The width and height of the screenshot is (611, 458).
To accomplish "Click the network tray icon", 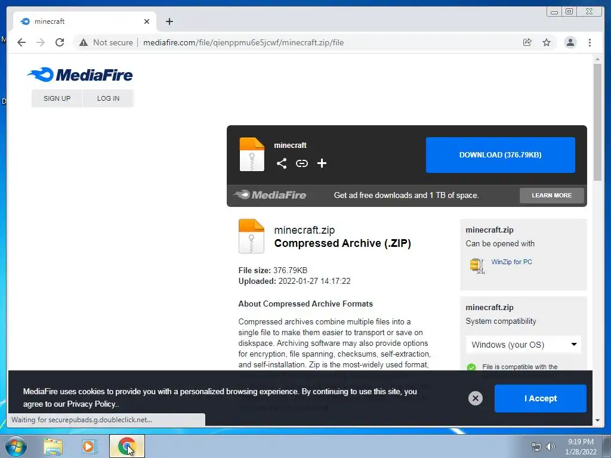I will pyautogui.click(x=536, y=447).
